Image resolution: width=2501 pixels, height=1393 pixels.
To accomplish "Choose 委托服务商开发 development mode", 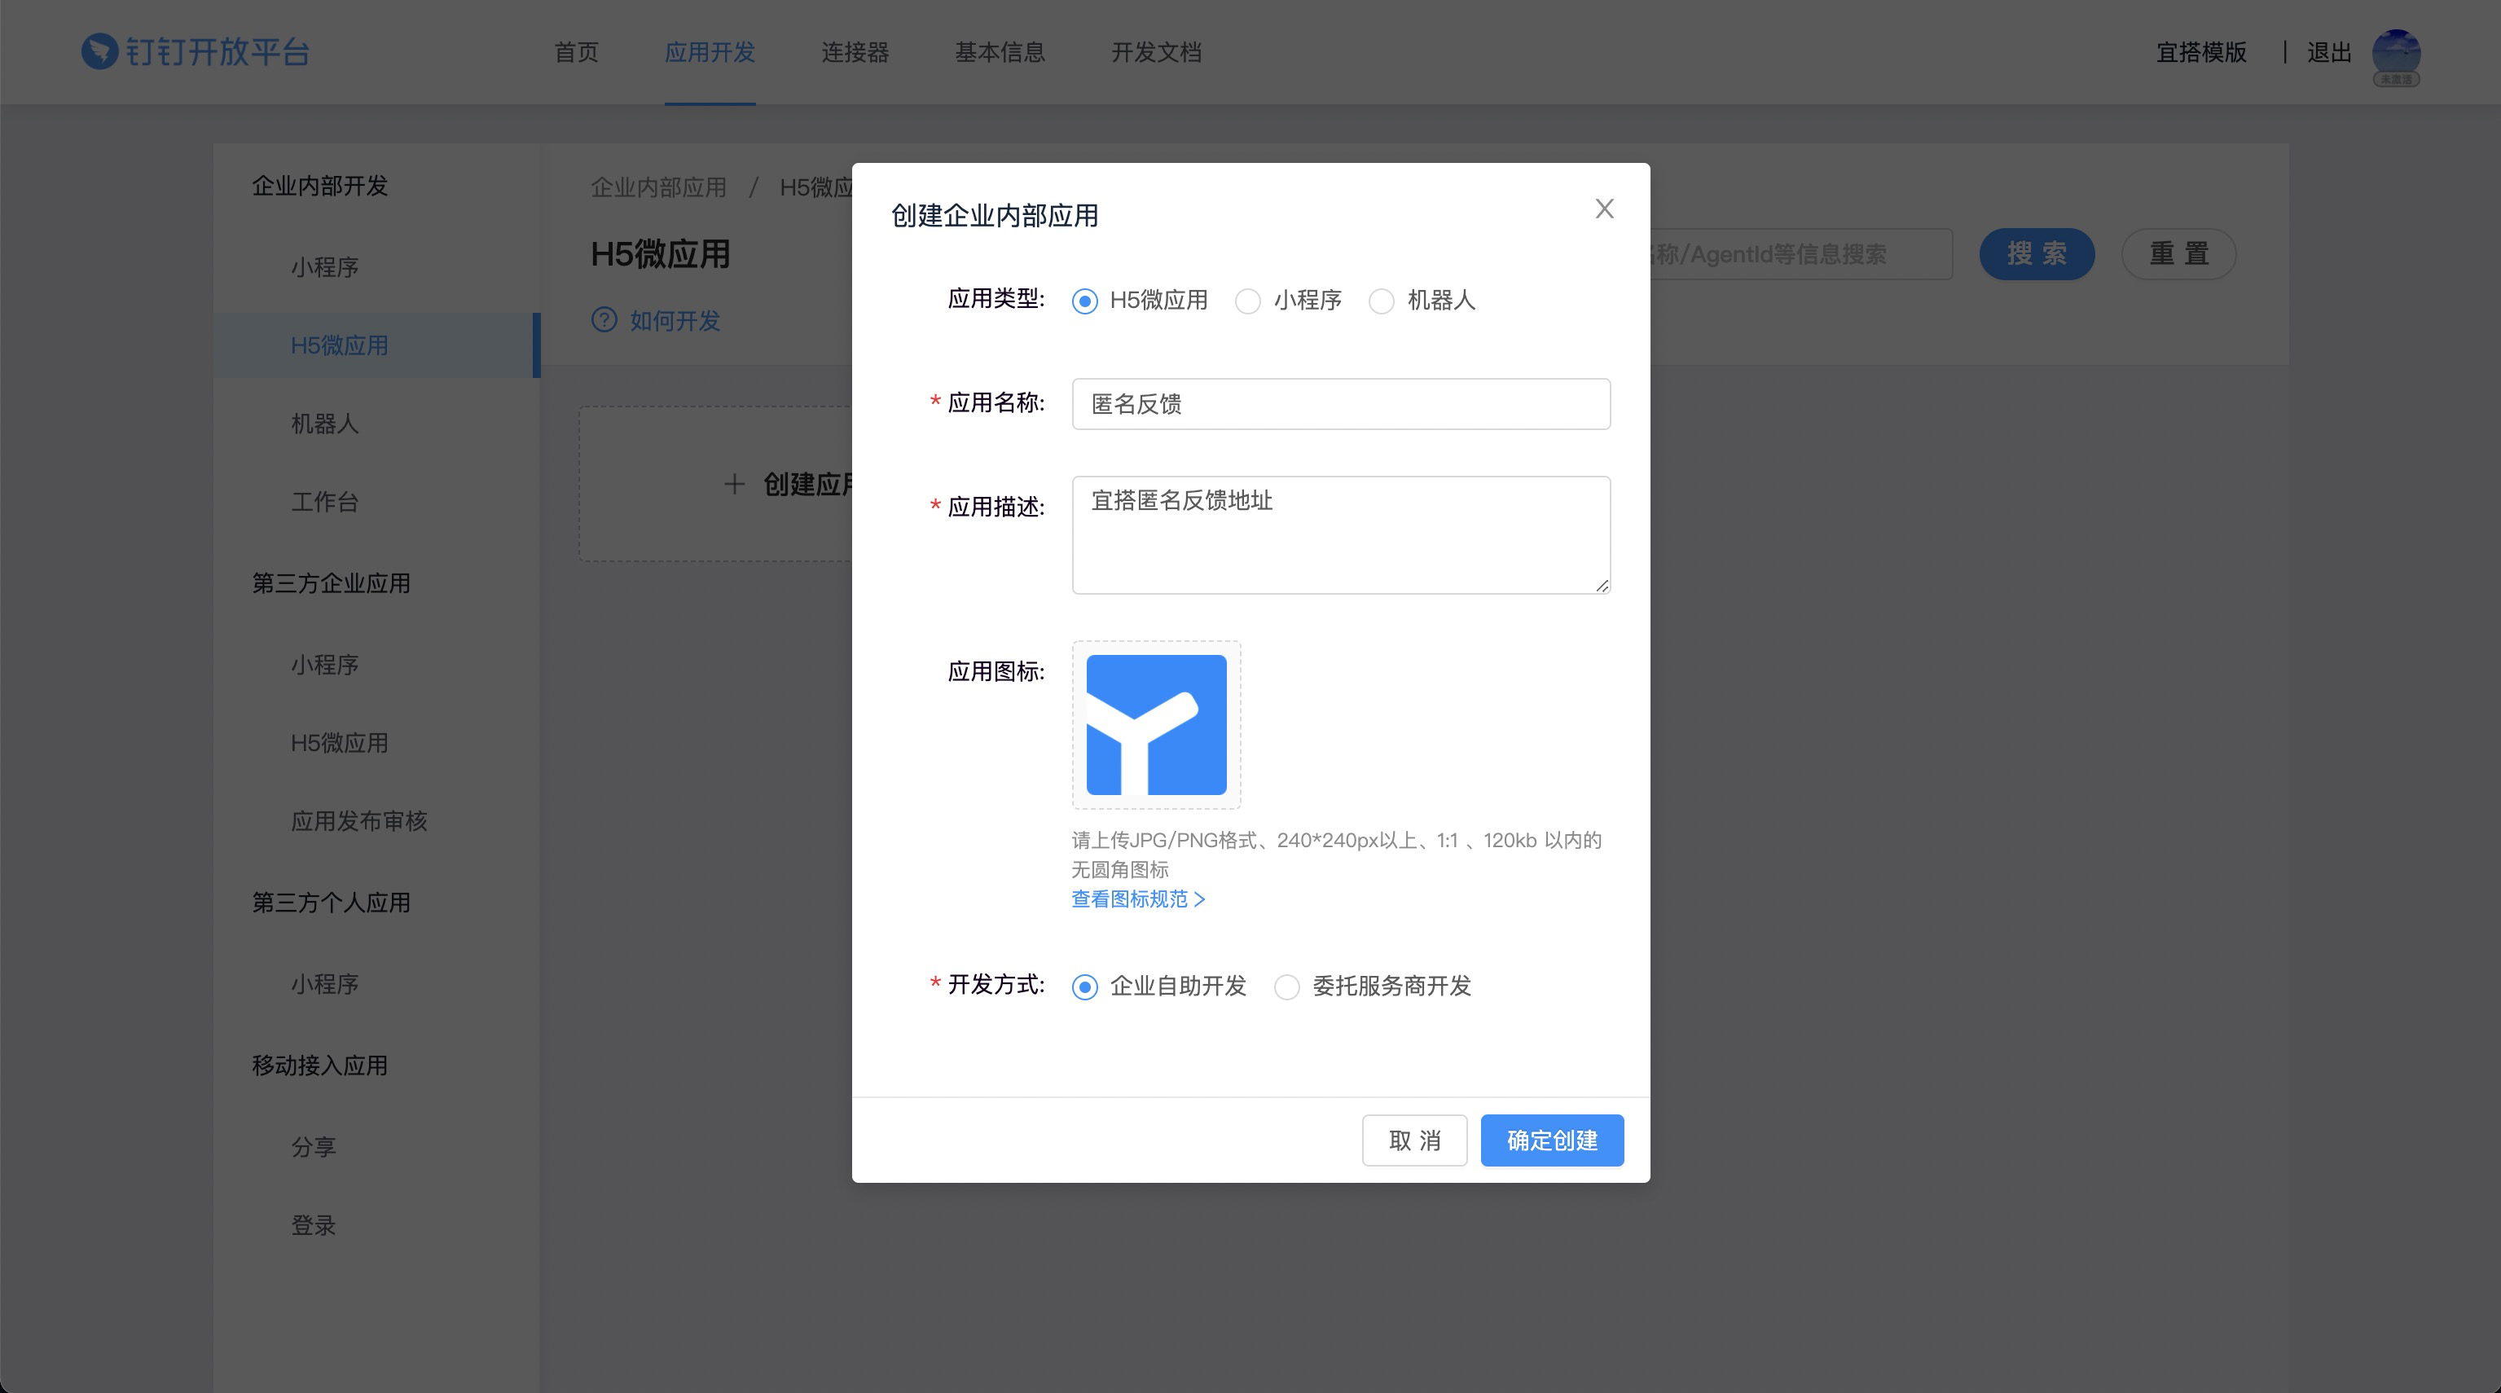I will [x=1286, y=987].
